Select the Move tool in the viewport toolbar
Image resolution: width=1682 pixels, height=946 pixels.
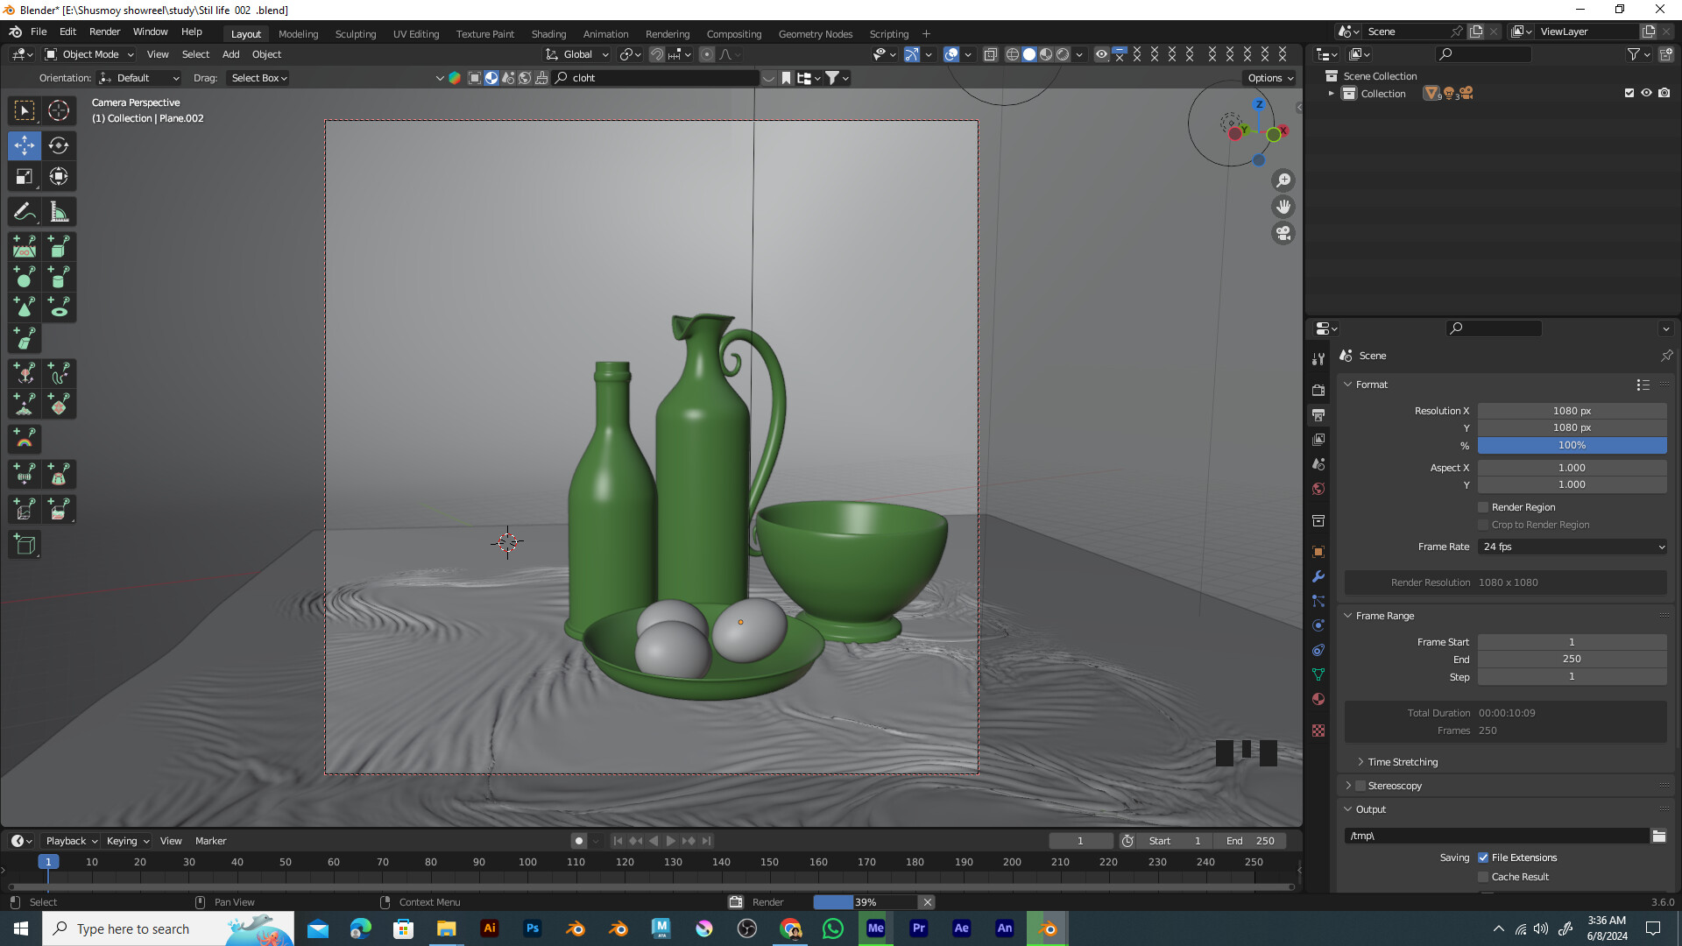24,145
